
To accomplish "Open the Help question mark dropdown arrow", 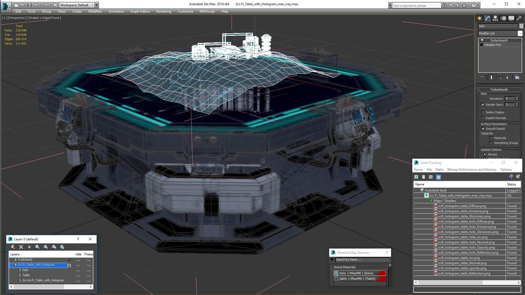I will click(x=478, y=5).
